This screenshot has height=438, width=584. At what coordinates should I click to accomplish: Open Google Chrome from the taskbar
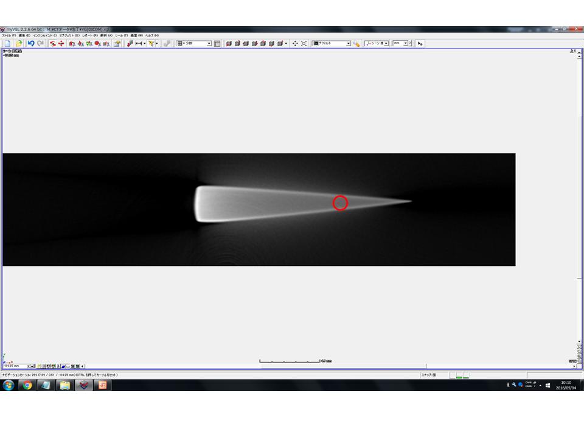(x=26, y=385)
